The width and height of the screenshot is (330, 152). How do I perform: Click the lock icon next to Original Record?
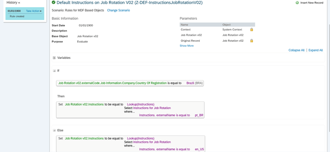coord(252,41)
